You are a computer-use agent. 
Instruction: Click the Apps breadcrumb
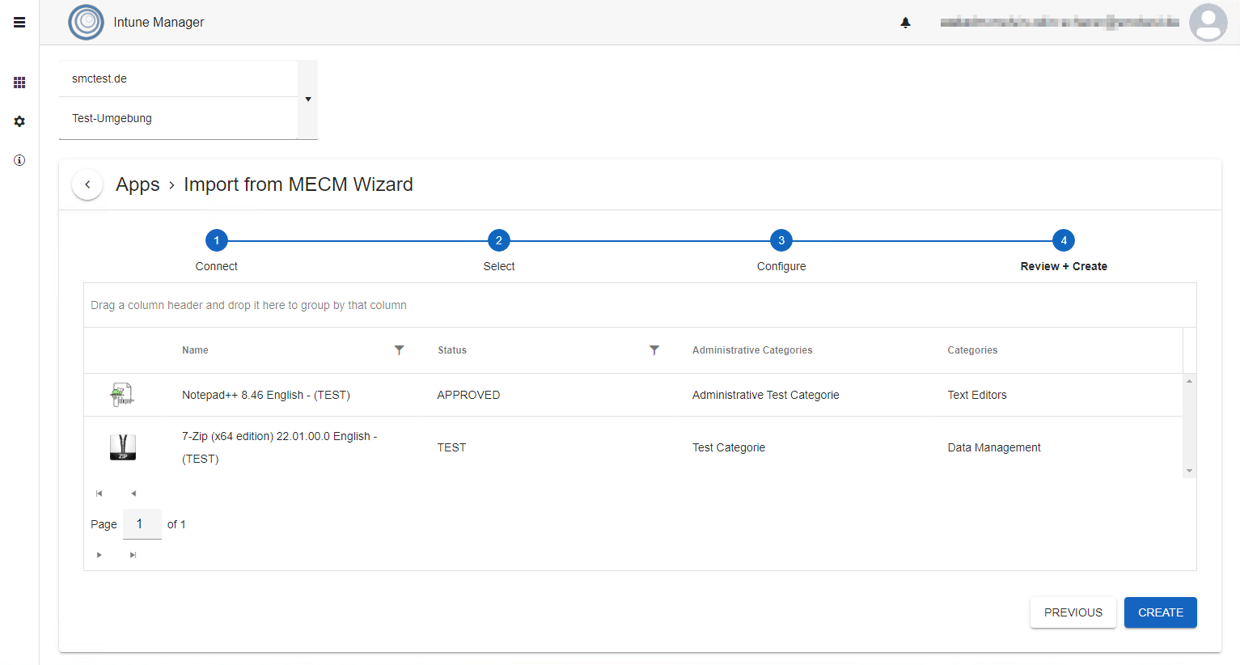pos(138,184)
